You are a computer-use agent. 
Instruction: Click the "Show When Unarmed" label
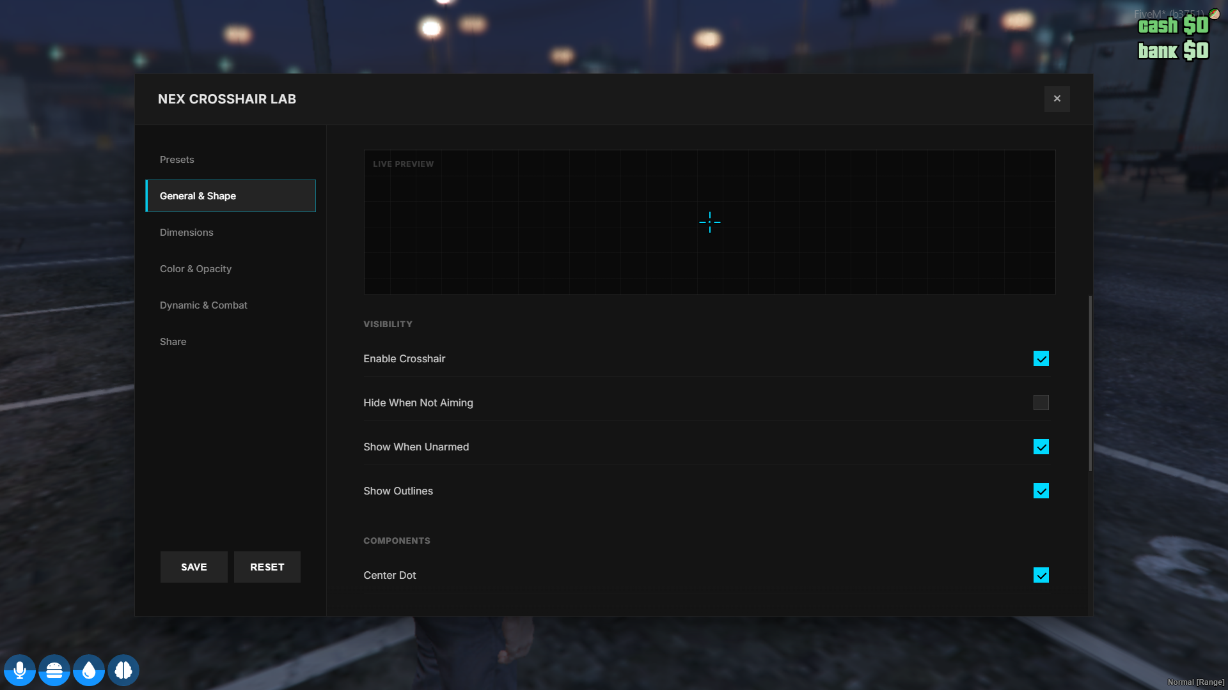pos(416,447)
